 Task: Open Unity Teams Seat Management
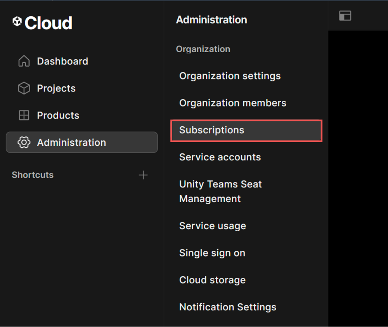pos(220,191)
